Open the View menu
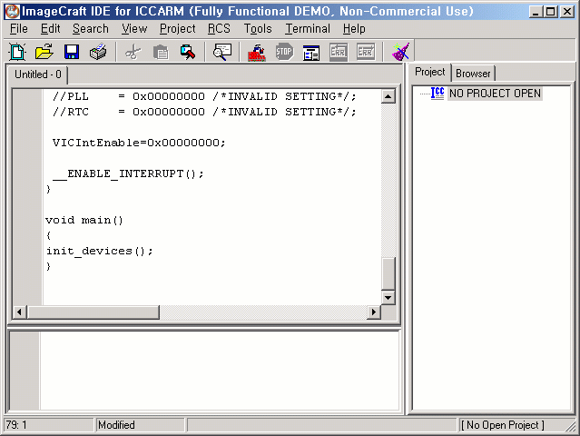Viewport: 580px width, 436px height. click(134, 29)
